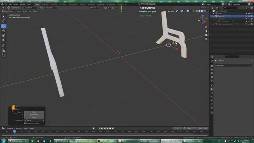The width and height of the screenshot is (254, 143).
Task: Activate the Move tool
Action: [4, 26]
